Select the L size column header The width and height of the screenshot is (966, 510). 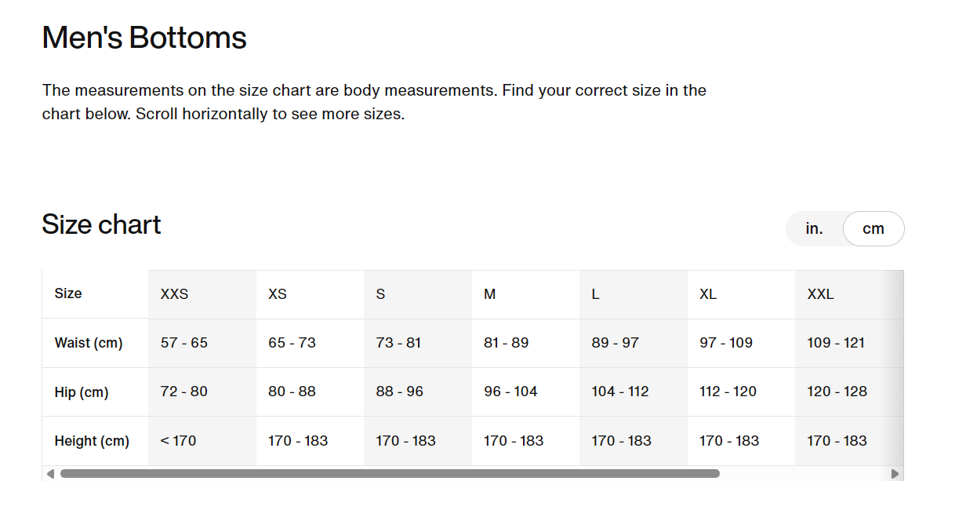(x=596, y=293)
